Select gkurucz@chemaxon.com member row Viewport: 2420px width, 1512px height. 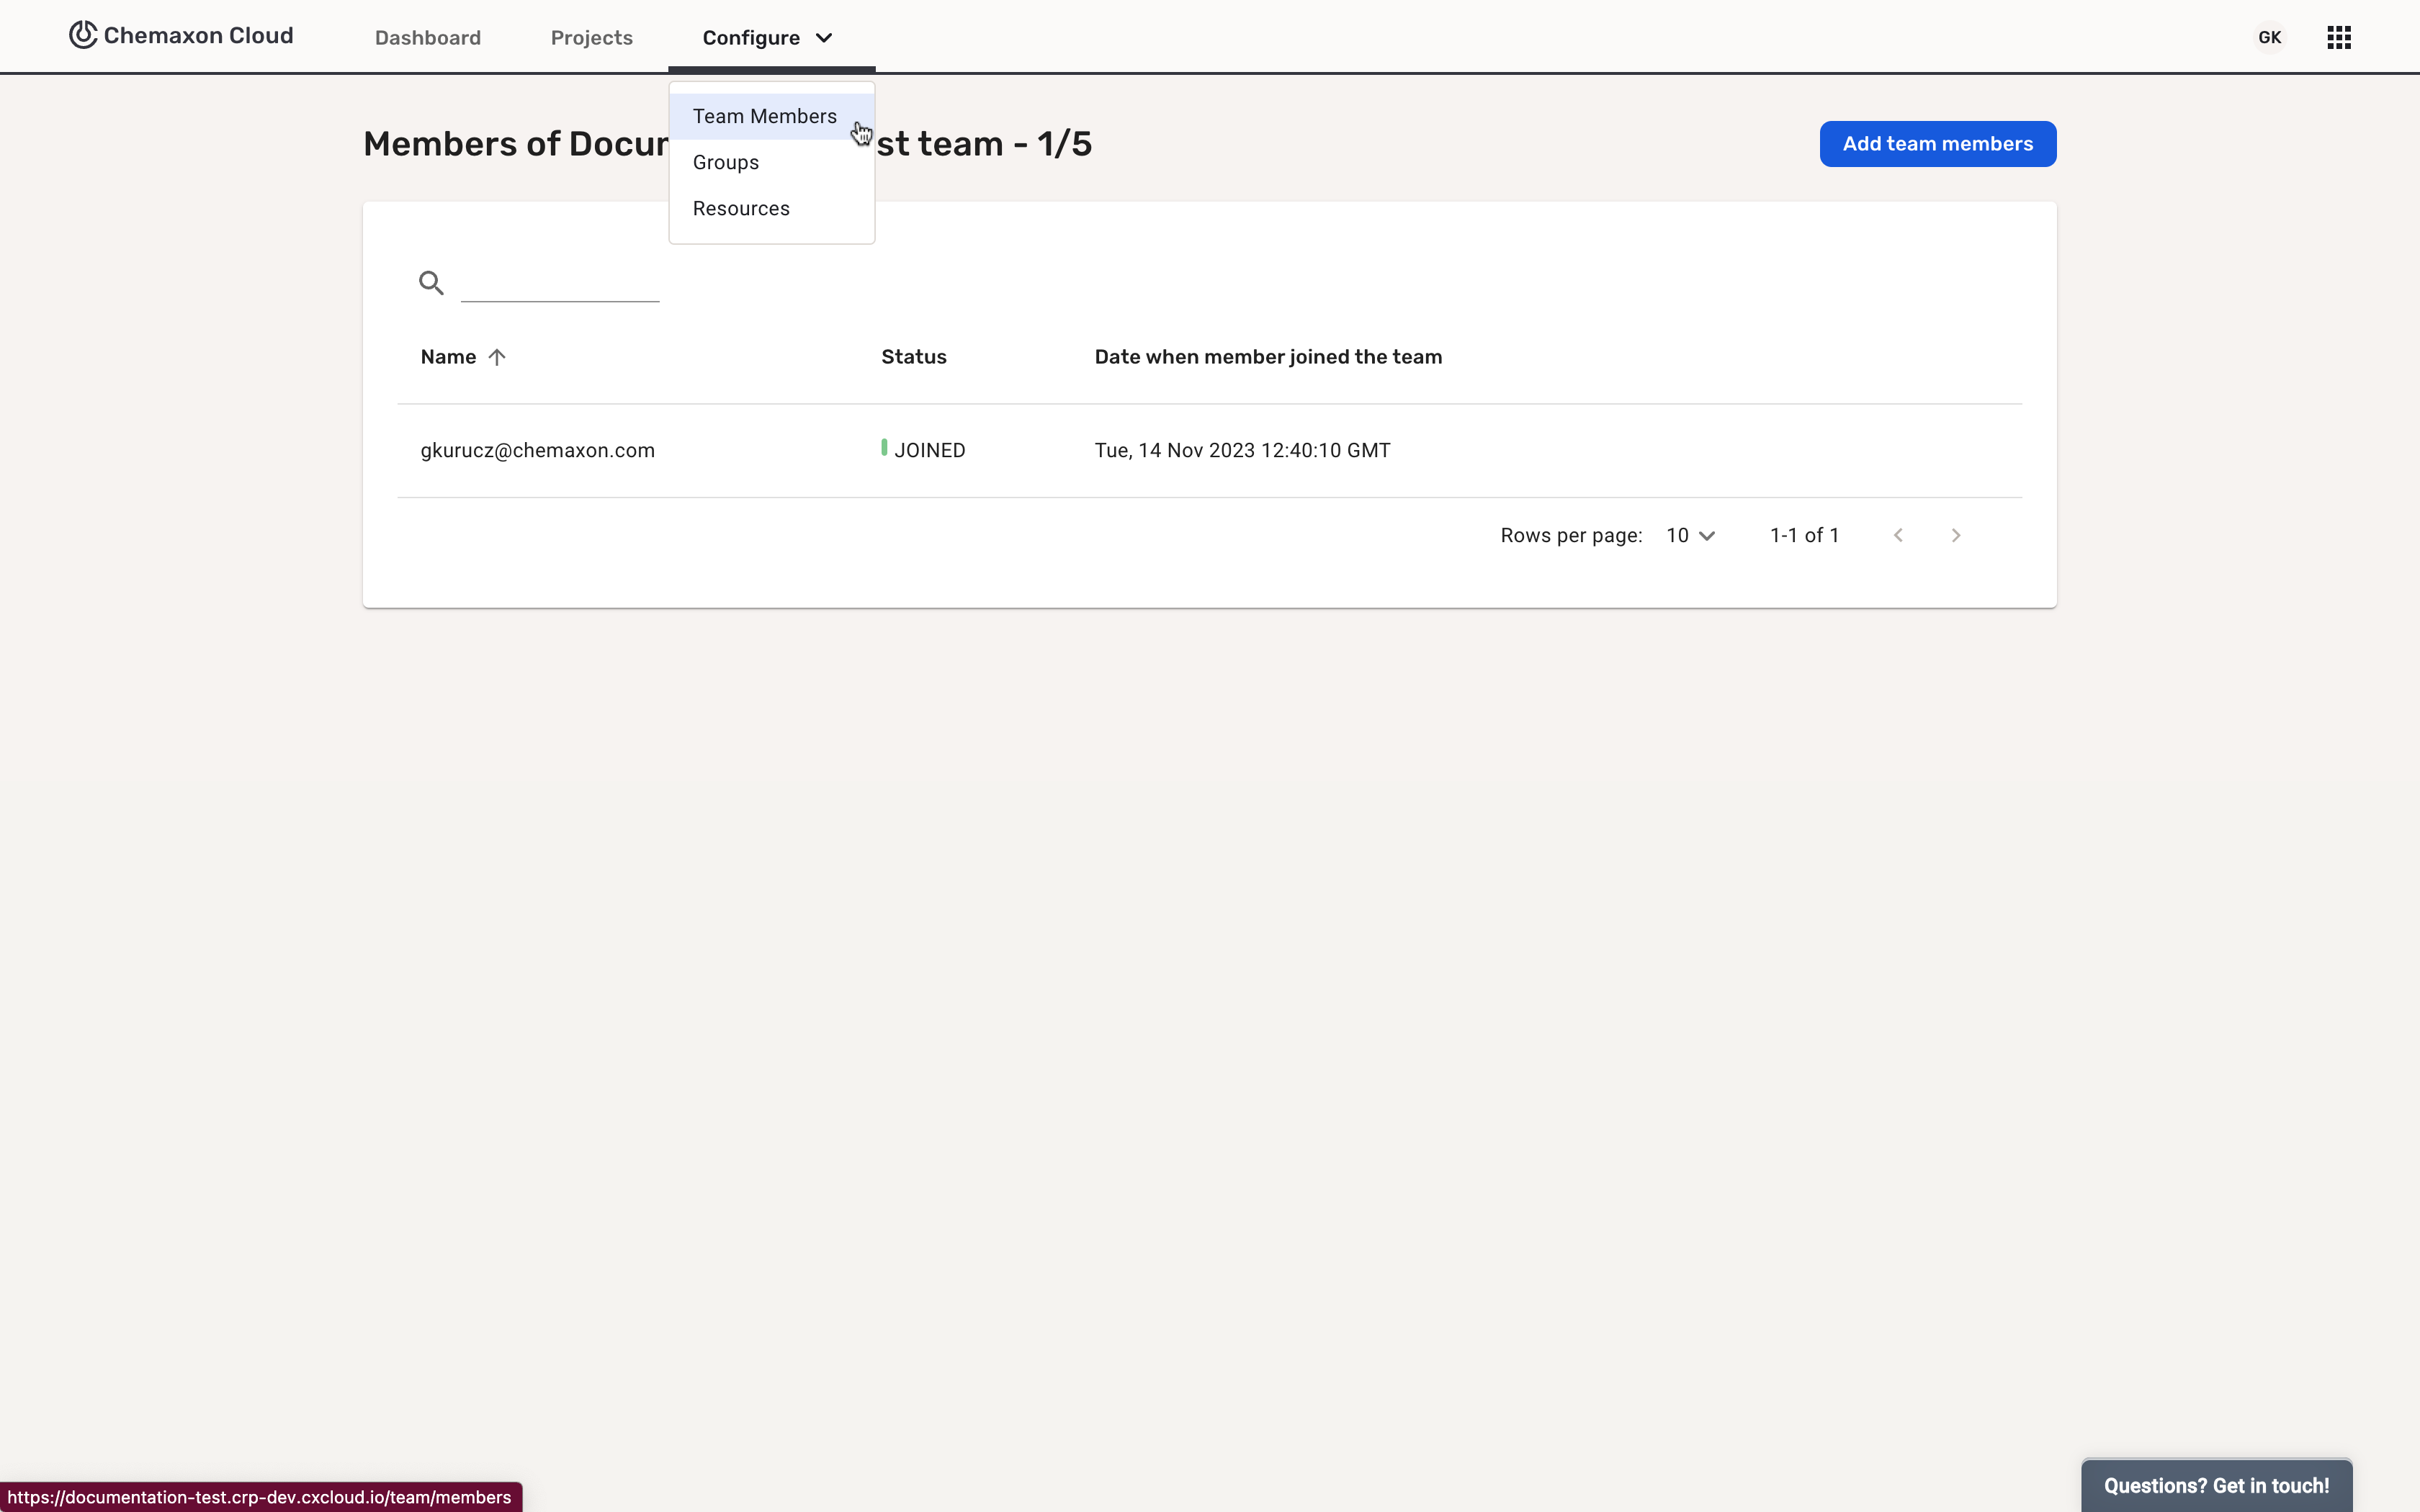[x=538, y=451]
